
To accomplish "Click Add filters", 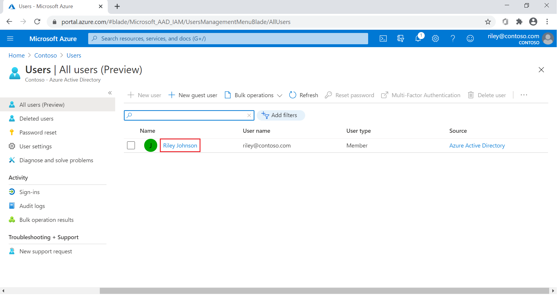I will tap(281, 115).
